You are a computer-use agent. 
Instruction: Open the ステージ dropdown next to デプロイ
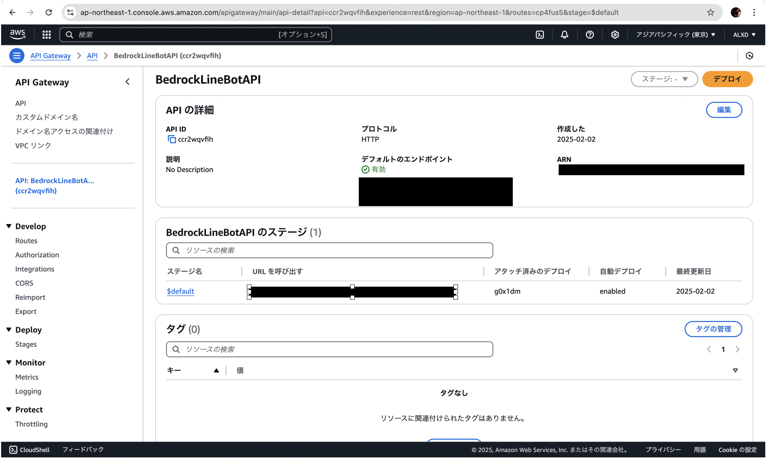tap(664, 79)
